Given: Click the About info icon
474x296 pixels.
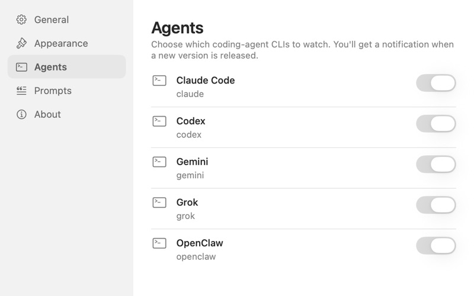Looking at the screenshot, I should pos(21,114).
